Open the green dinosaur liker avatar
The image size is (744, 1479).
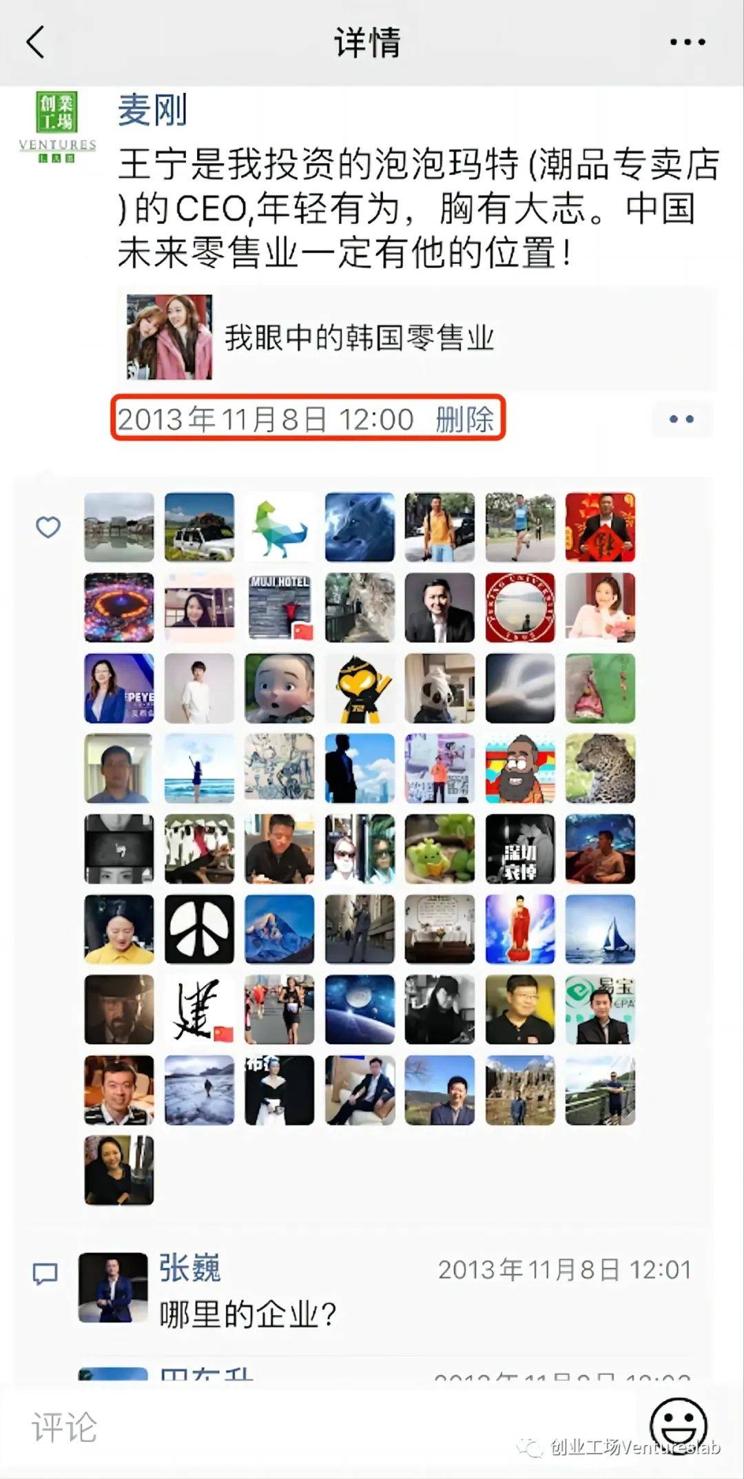click(279, 527)
